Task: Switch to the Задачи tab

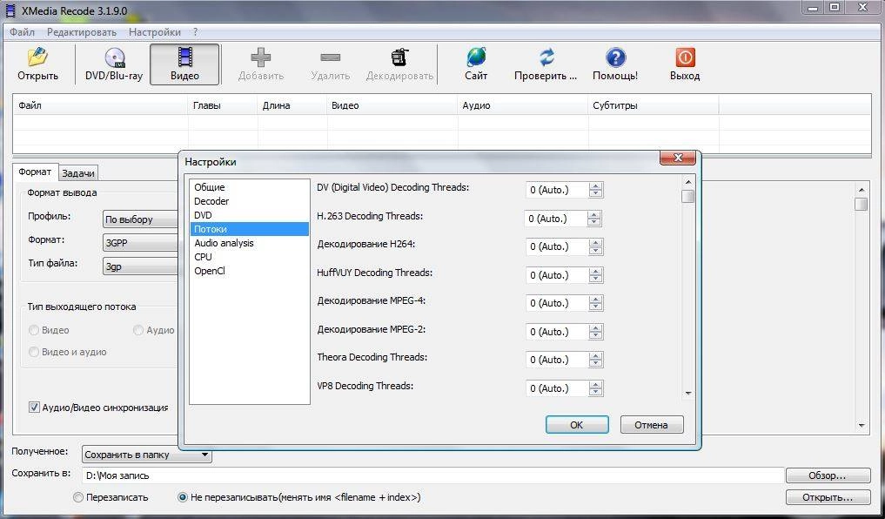Action: [78, 172]
